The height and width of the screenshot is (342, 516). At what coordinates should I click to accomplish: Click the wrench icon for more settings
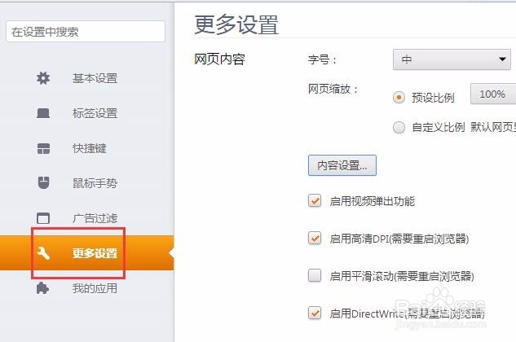pyautogui.click(x=43, y=253)
